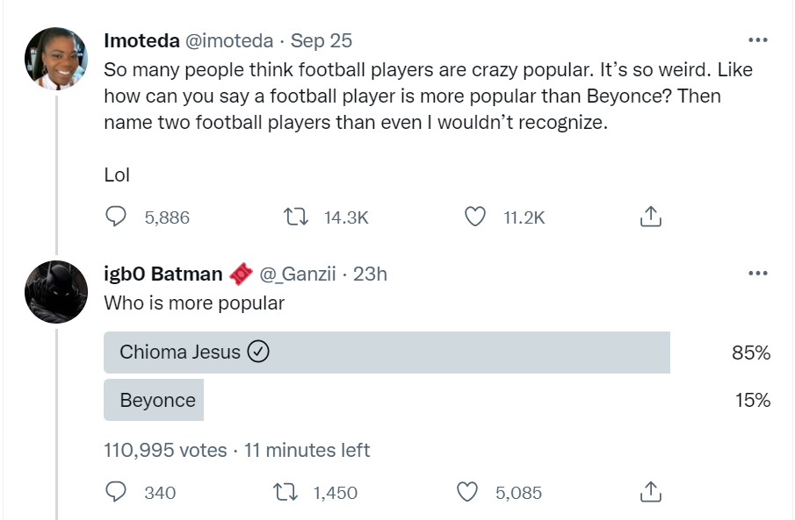
Task: Reply to igbO Batman's poll tweet
Action: click(x=117, y=492)
